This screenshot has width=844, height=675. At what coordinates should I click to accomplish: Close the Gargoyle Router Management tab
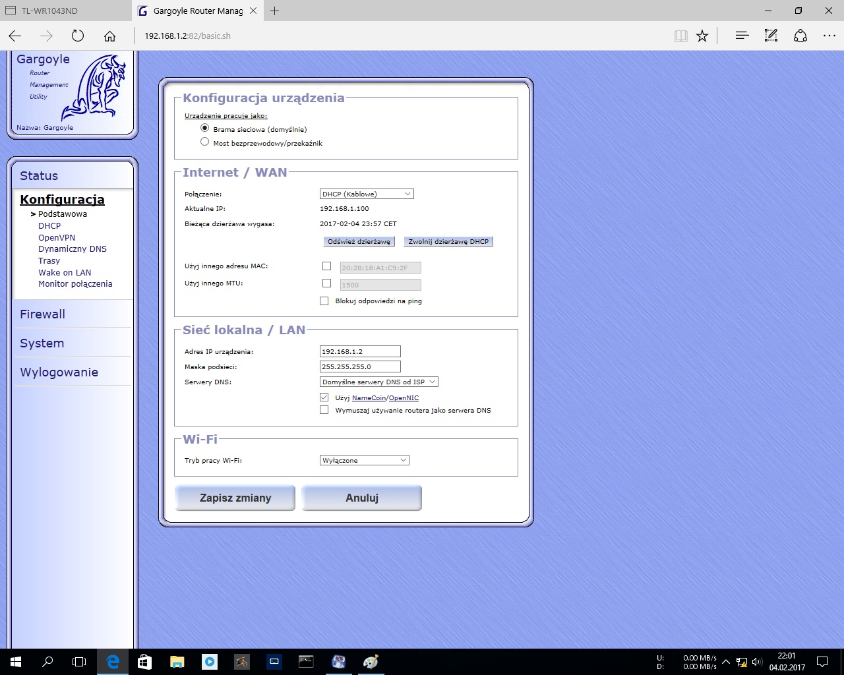click(253, 11)
